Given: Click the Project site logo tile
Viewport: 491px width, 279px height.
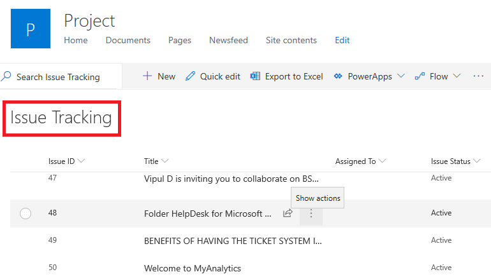Looking at the screenshot, I should (x=31, y=29).
